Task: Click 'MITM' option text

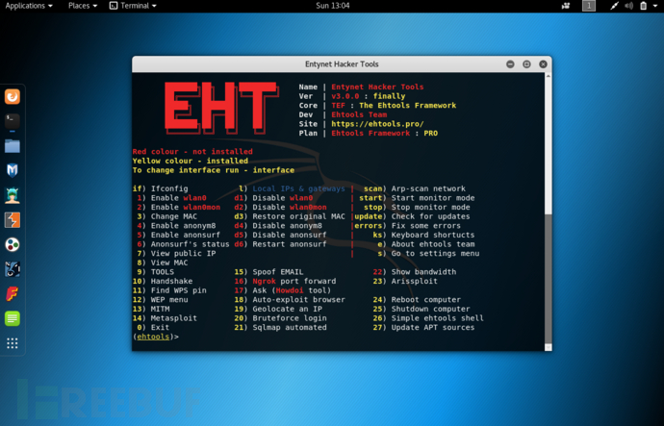Action: 160,310
